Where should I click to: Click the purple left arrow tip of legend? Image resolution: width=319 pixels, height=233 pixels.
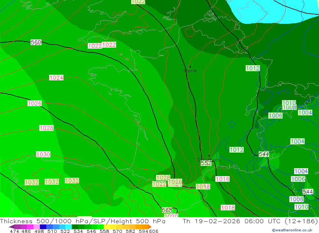pos(11,227)
